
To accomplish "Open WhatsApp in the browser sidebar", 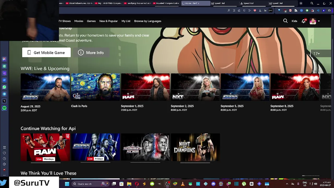I will [x=4, y=87].
